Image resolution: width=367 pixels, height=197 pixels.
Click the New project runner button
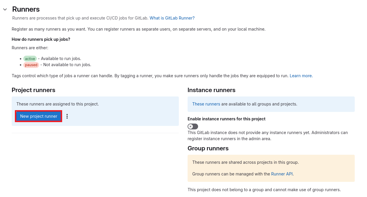point(39,116)
